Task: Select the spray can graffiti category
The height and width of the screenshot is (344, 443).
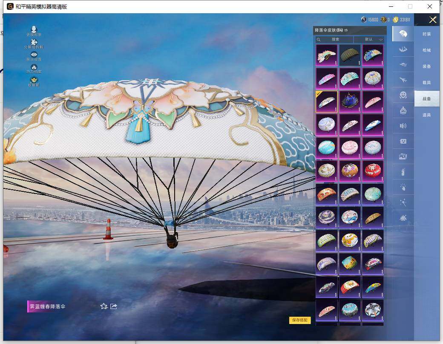Action: point(403,172)
